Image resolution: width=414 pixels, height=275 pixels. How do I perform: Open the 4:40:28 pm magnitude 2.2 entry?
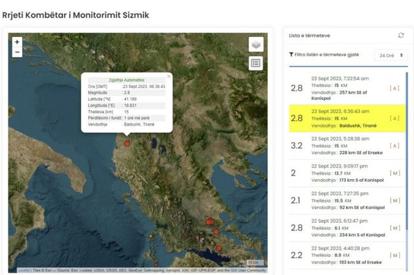[x=347, y=256]
